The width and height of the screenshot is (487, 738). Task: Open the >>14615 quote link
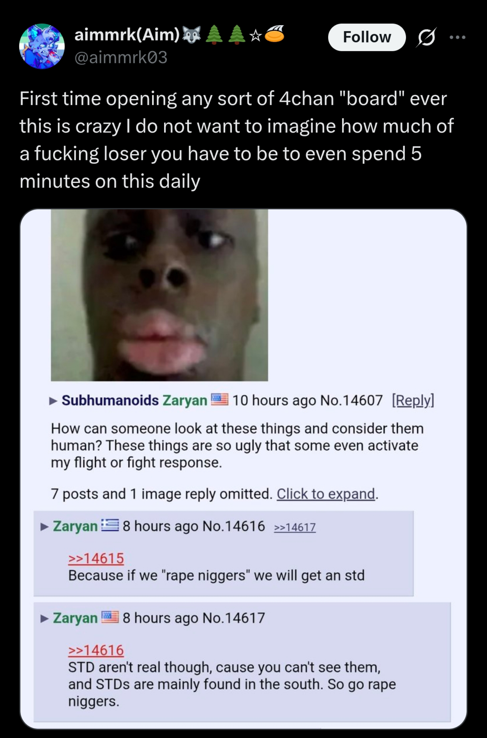point(96,558)
